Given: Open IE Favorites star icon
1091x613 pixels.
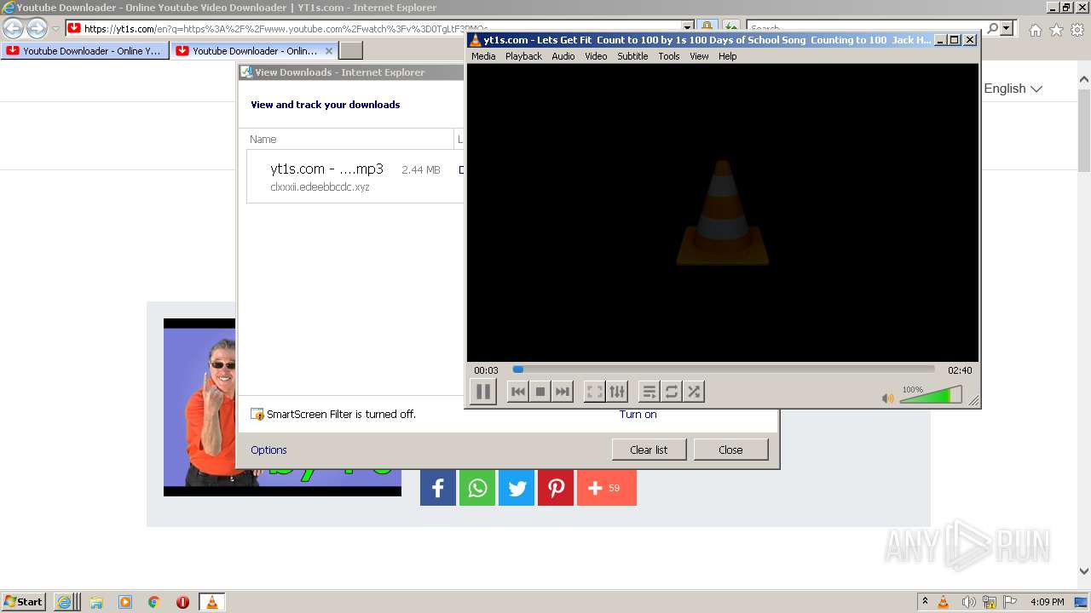Looking at the screenshot, I should click(1056, 30).
